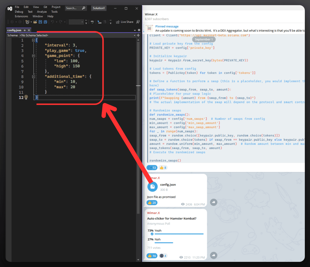Screen dimensions: 310x267
Task: Open the Redo history dropdown arrow
Action: point(65,22)
